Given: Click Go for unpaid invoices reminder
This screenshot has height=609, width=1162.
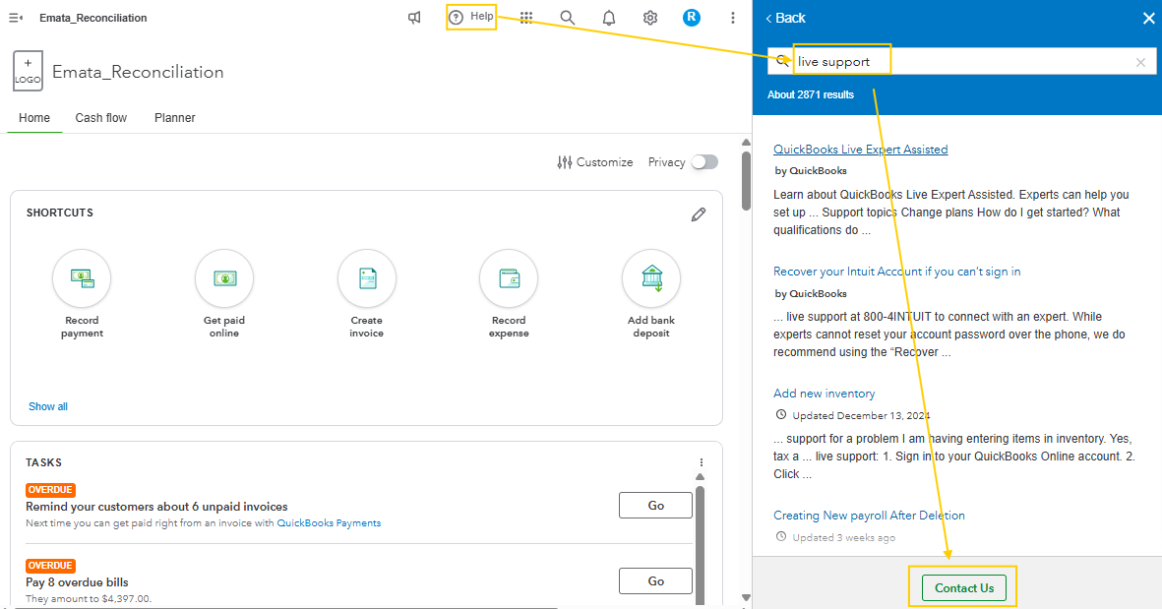Looking at the screenshot, I should (x=655, y=506).
